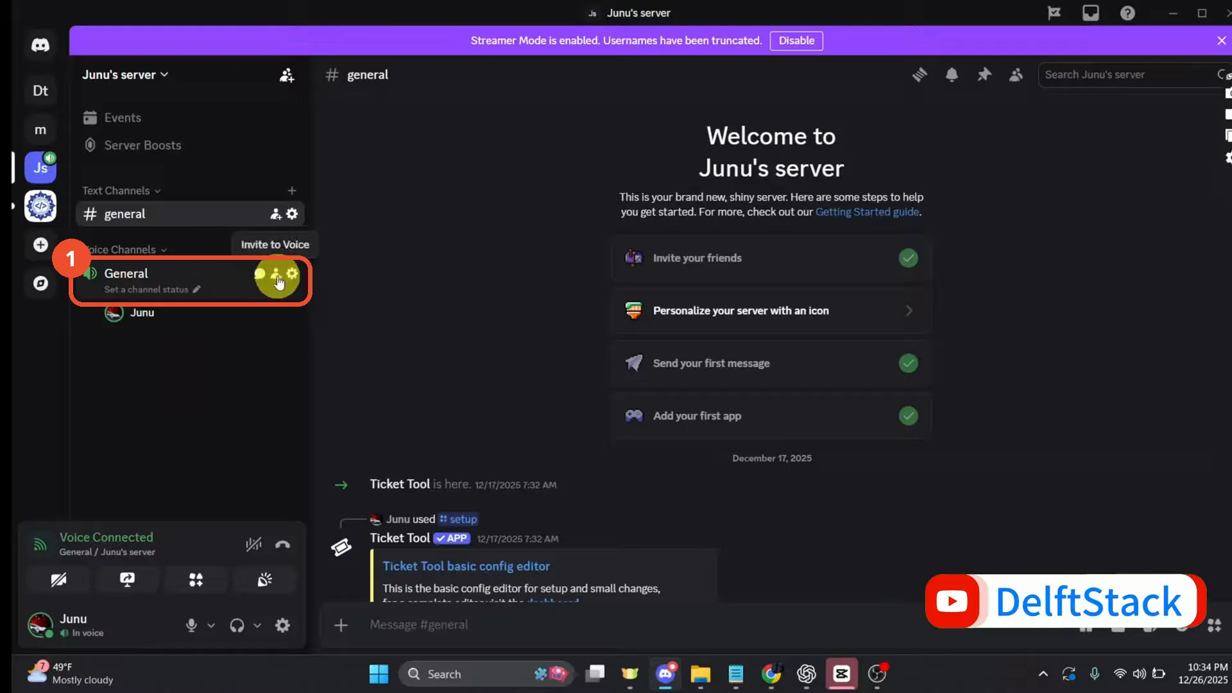Click the Add a Server plus icon

point(40,245)
